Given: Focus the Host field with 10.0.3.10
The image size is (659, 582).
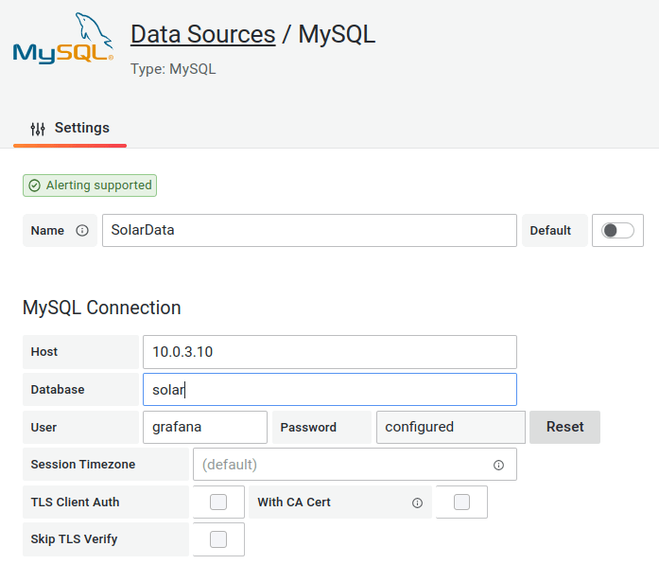Looking at the screenshot, I should tap(329, 352).
